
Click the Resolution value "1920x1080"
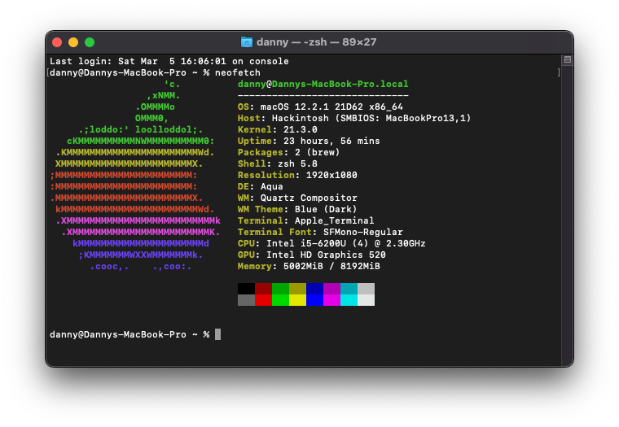331,175
